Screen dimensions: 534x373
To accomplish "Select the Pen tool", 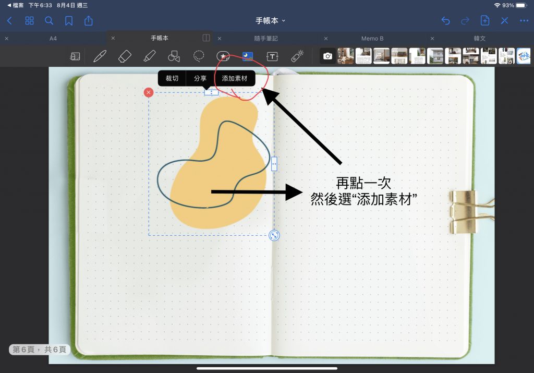I will [x=100, y=56].
